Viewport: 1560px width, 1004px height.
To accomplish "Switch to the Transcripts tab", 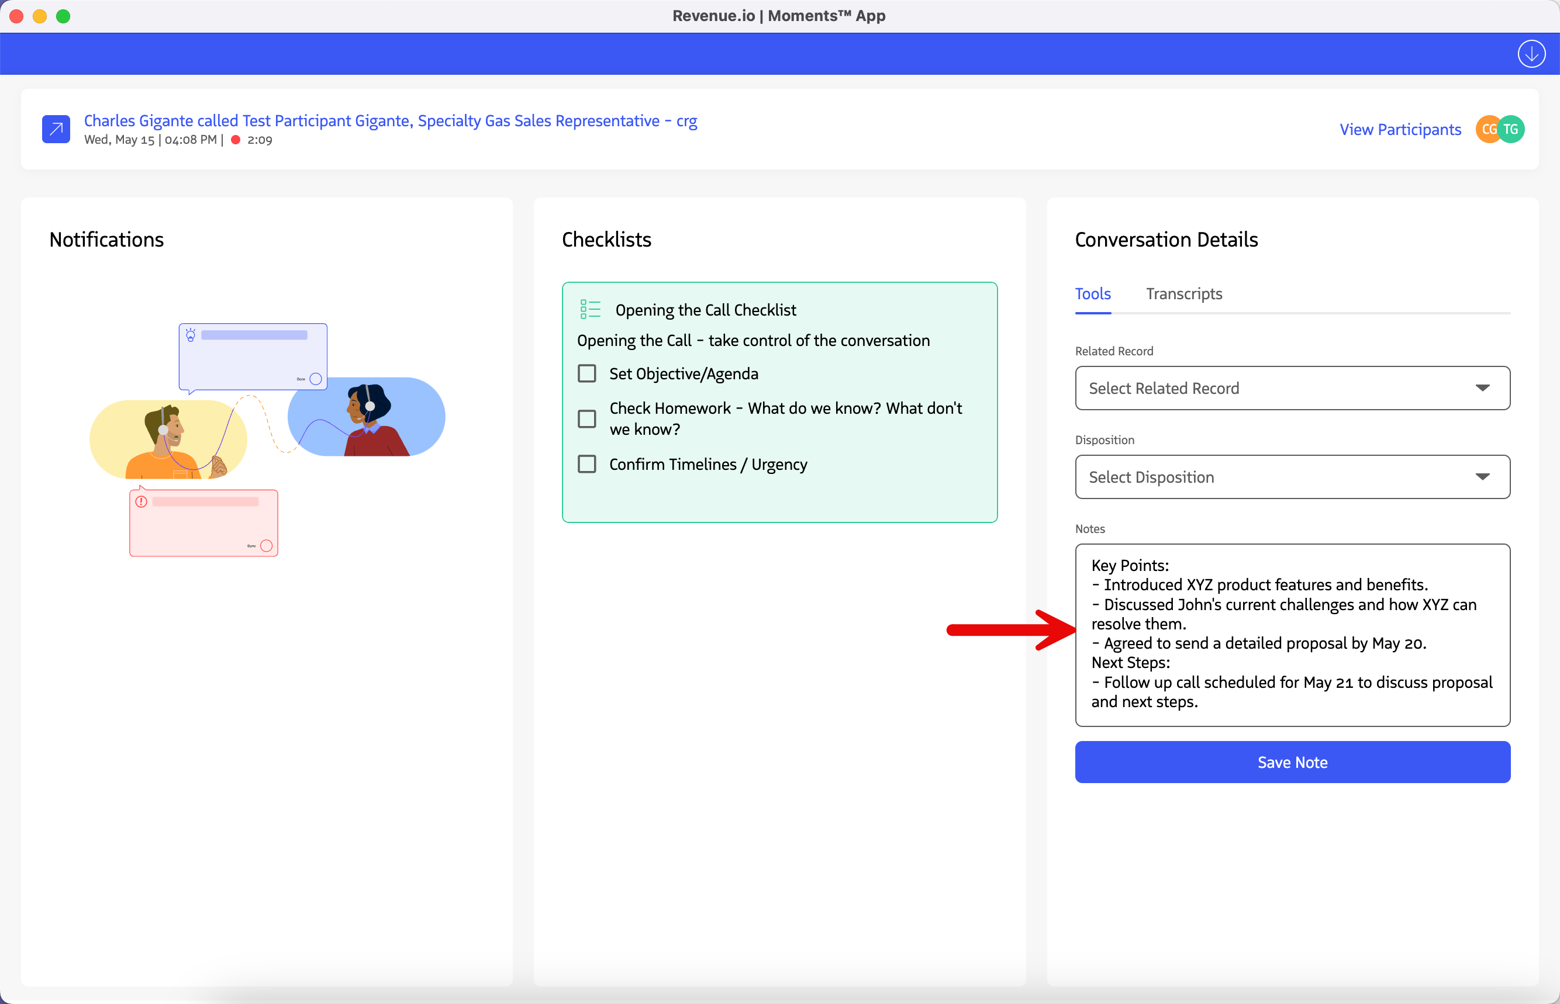I will [1183, 294].
